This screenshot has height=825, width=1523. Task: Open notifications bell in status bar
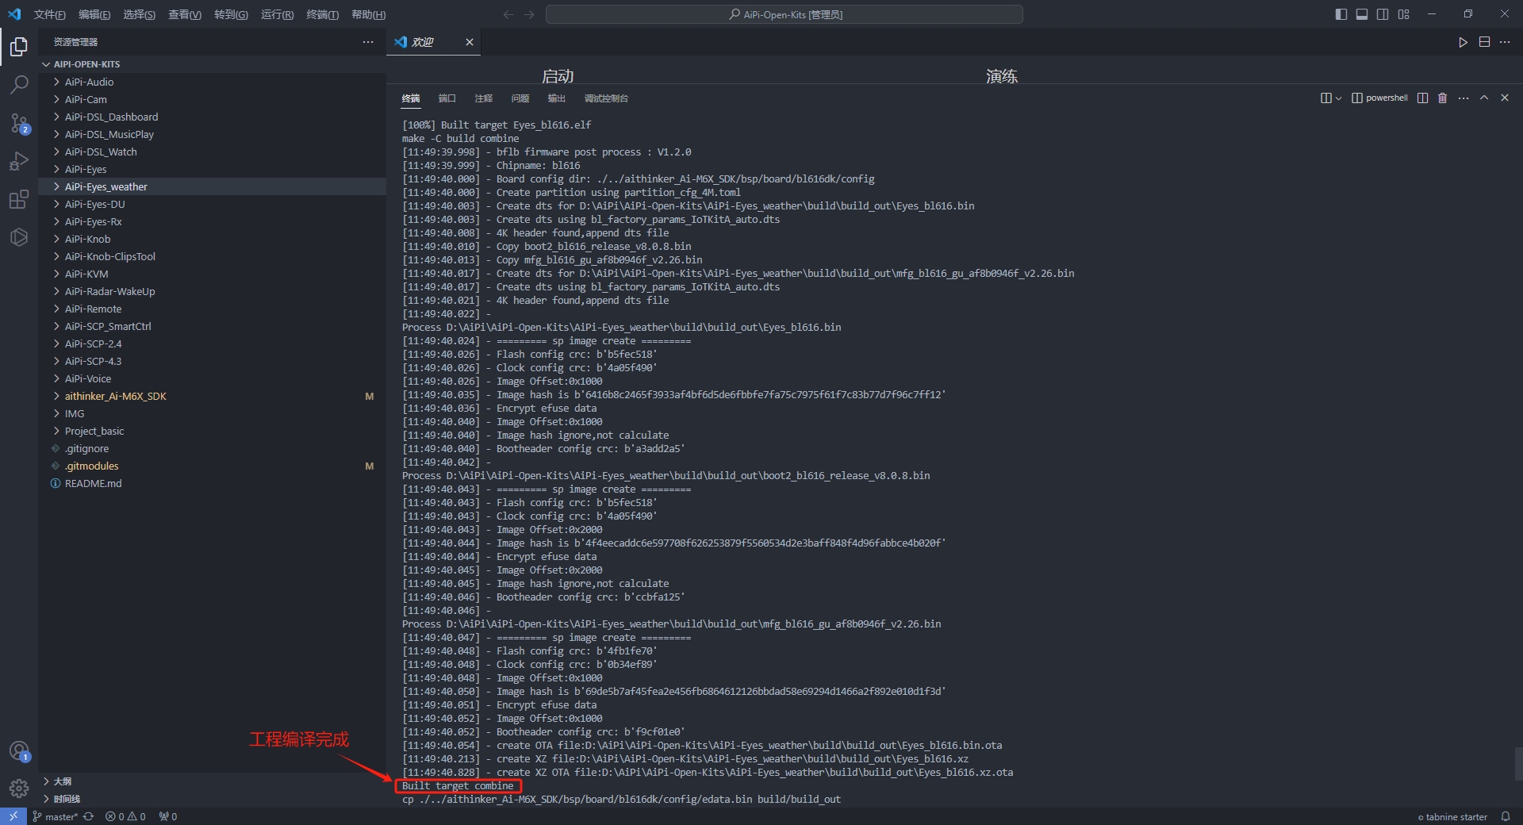click(1506, 816)
